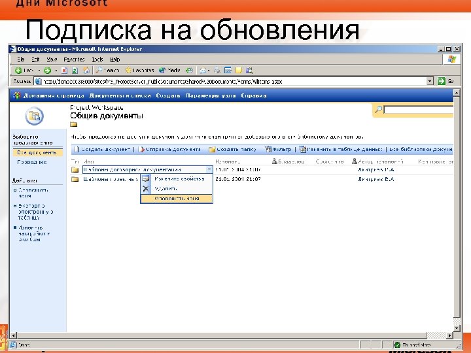The width and height of the screenshot is (471, 353).
Task: Click the document library icon in the left pane
Action: click(34, 116)
